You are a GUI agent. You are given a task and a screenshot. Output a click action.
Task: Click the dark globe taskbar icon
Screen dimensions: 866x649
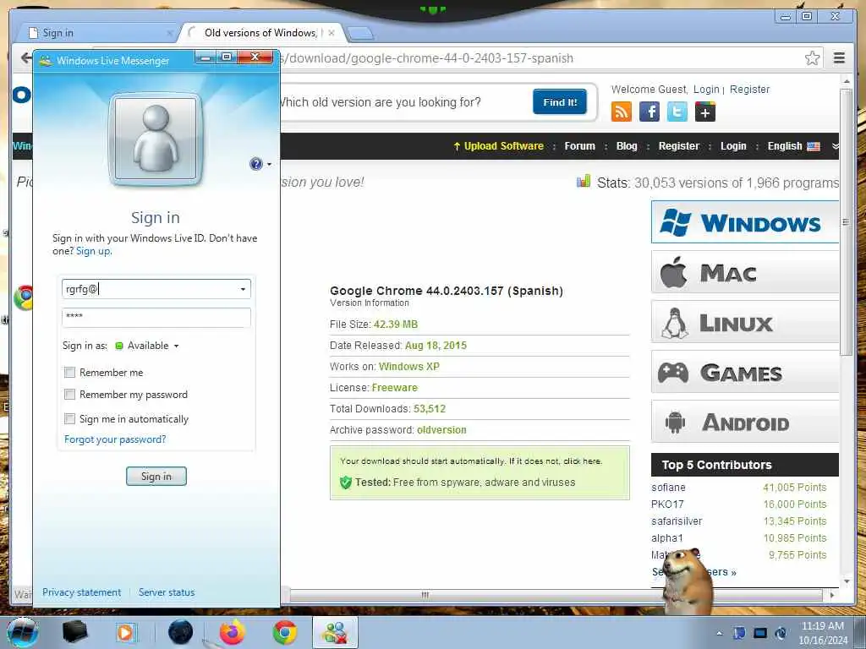point(181,632)
